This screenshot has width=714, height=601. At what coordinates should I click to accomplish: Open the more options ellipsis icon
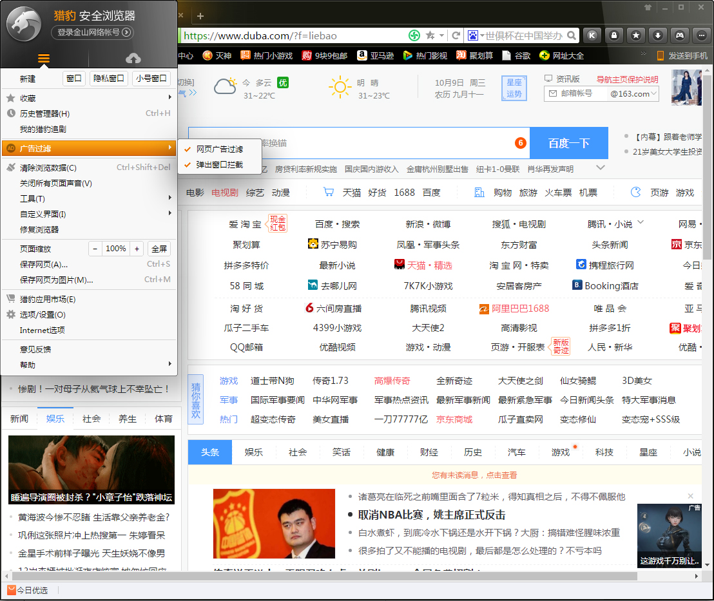700,35
